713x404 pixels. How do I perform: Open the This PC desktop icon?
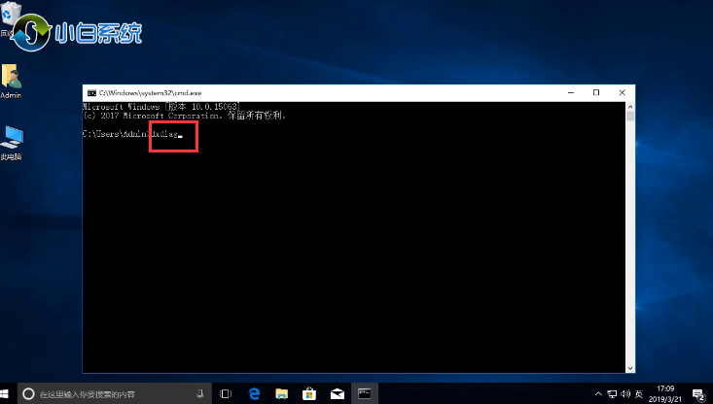[x=11, y=138]
